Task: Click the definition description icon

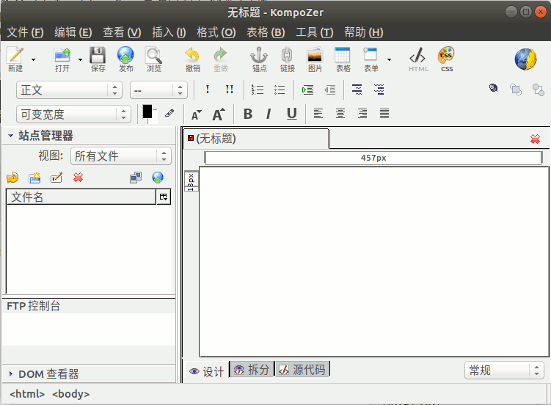Action: click(379, 90)
